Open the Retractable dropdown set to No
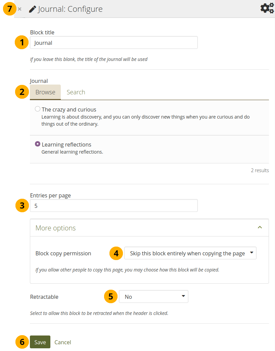The image size is (275, 351). 153,297
